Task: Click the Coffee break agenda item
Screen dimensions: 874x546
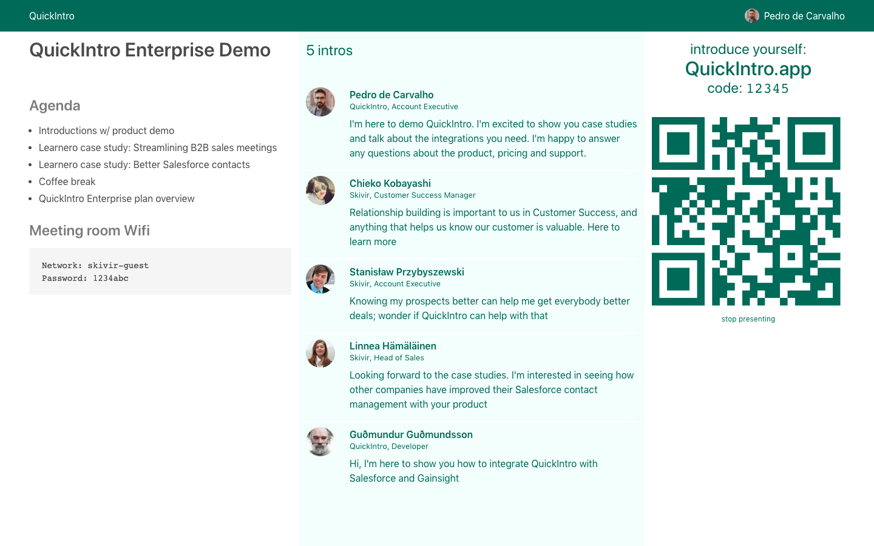Action: coord(67,181)
